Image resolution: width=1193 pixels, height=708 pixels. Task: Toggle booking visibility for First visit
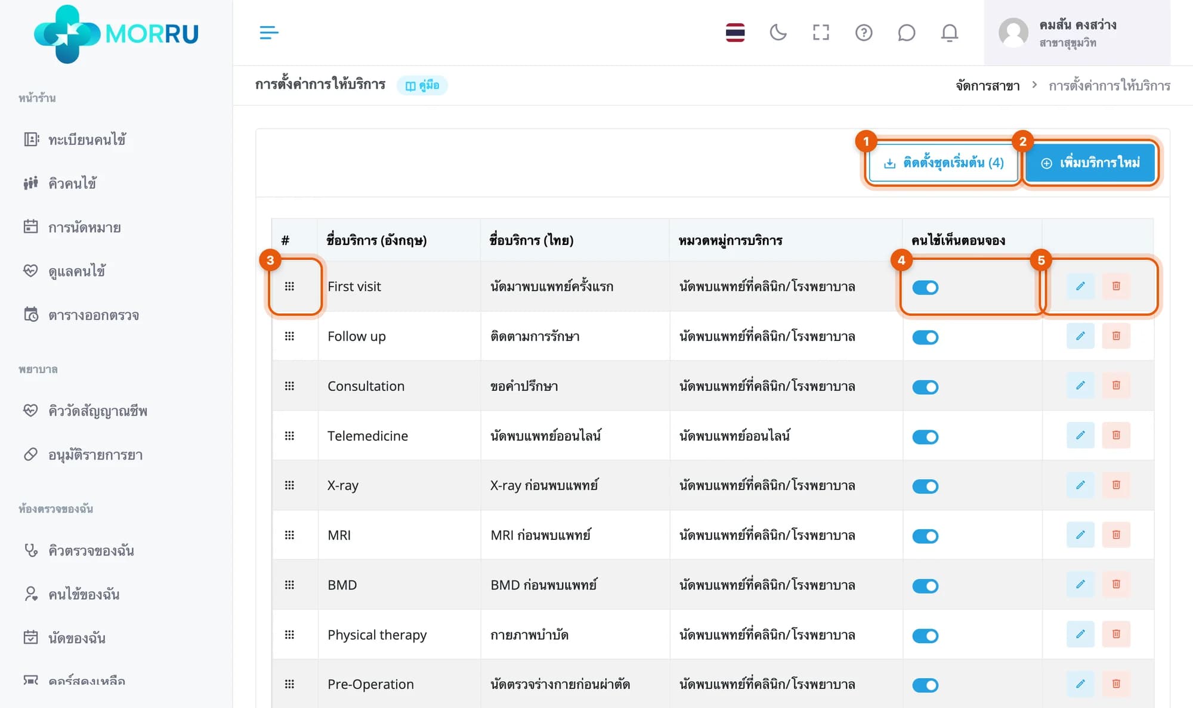925,287
